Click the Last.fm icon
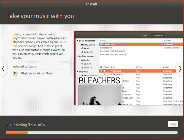 point(83,64)
